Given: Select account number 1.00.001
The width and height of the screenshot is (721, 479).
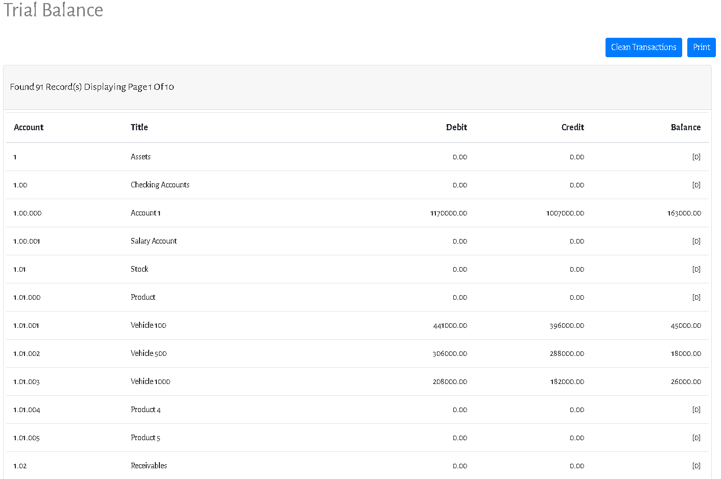Looking at the screenshot, I should (27, 241).
